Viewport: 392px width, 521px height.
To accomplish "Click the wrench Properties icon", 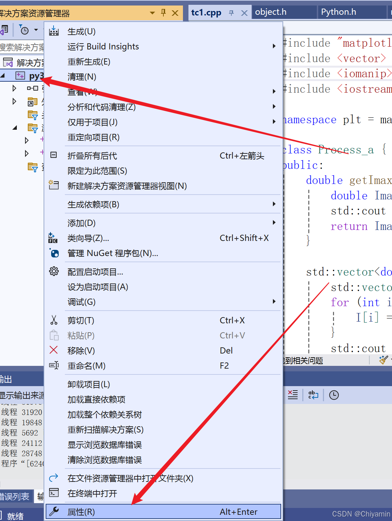I will (x=54, y=511).
